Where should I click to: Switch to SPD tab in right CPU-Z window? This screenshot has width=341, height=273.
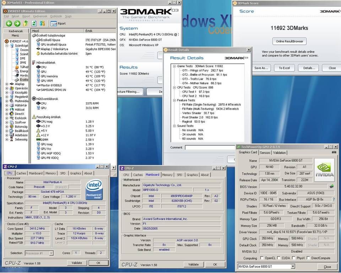[x=179, y=175]
